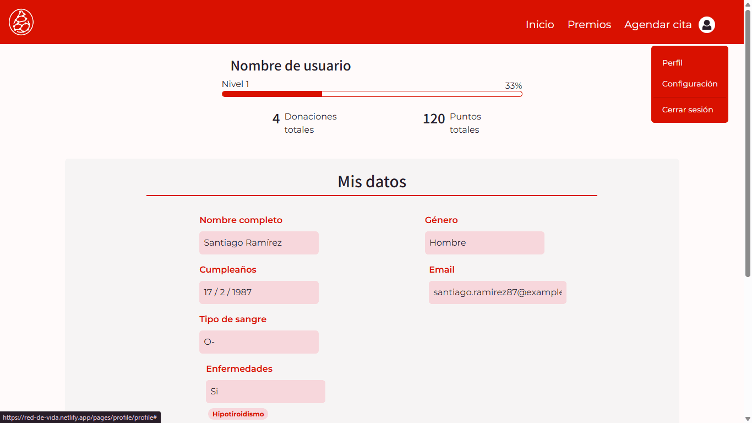Screen dimensions: 752x423
Task: Open Configuración from the dropdown menu
Action: [x=689, y=84]
